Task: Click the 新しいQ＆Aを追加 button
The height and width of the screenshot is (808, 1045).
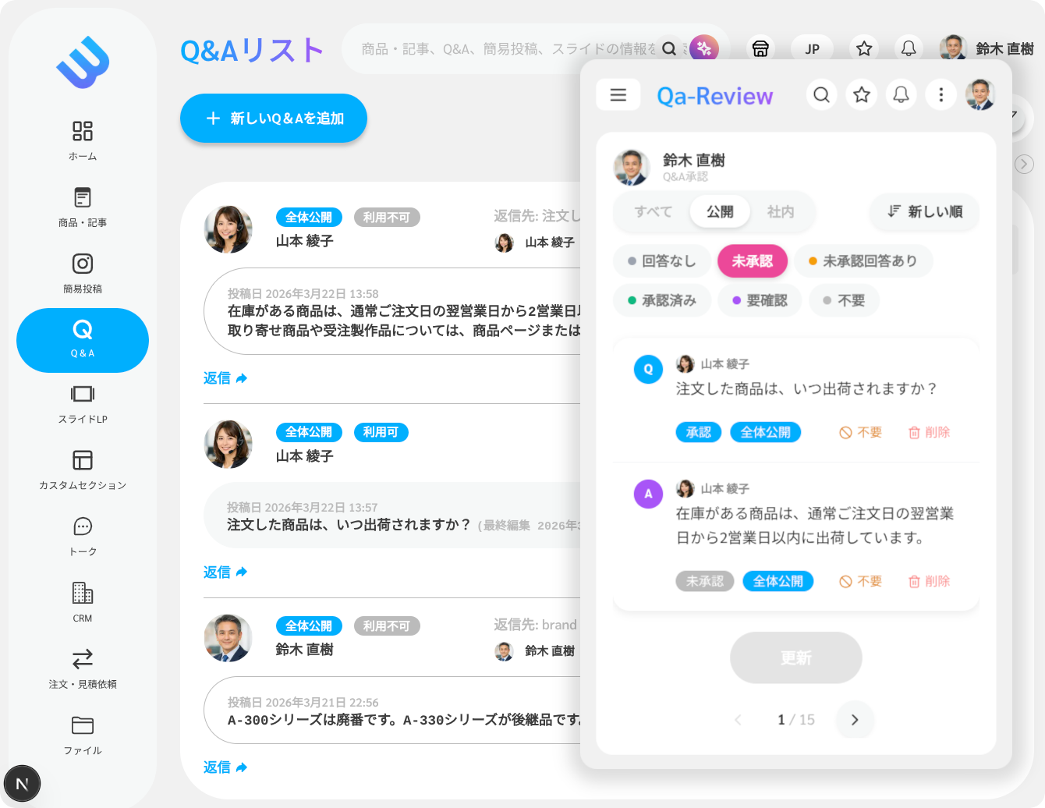Action: 273,118
